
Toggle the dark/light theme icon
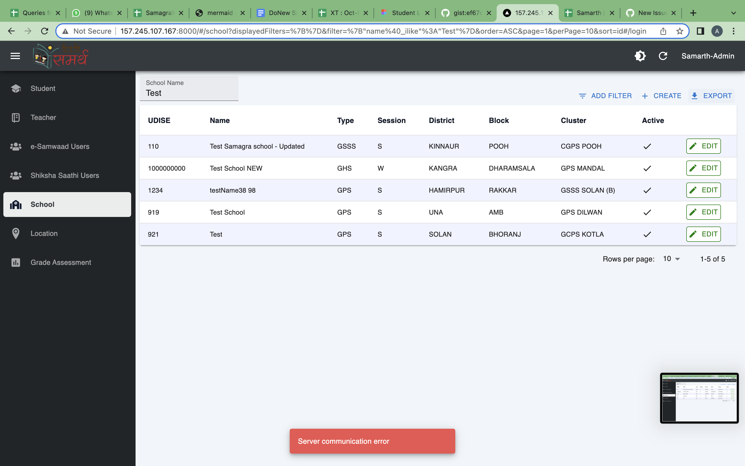640,56
